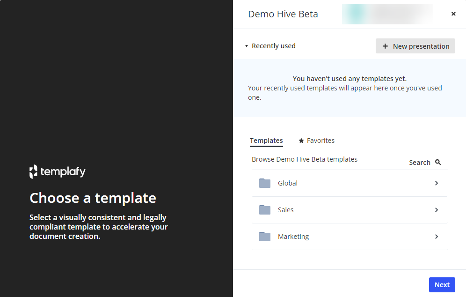This screenshot has width=466, height=297.
Task: Expand Marketing using its chevron arrow
Action: point(436,237)
